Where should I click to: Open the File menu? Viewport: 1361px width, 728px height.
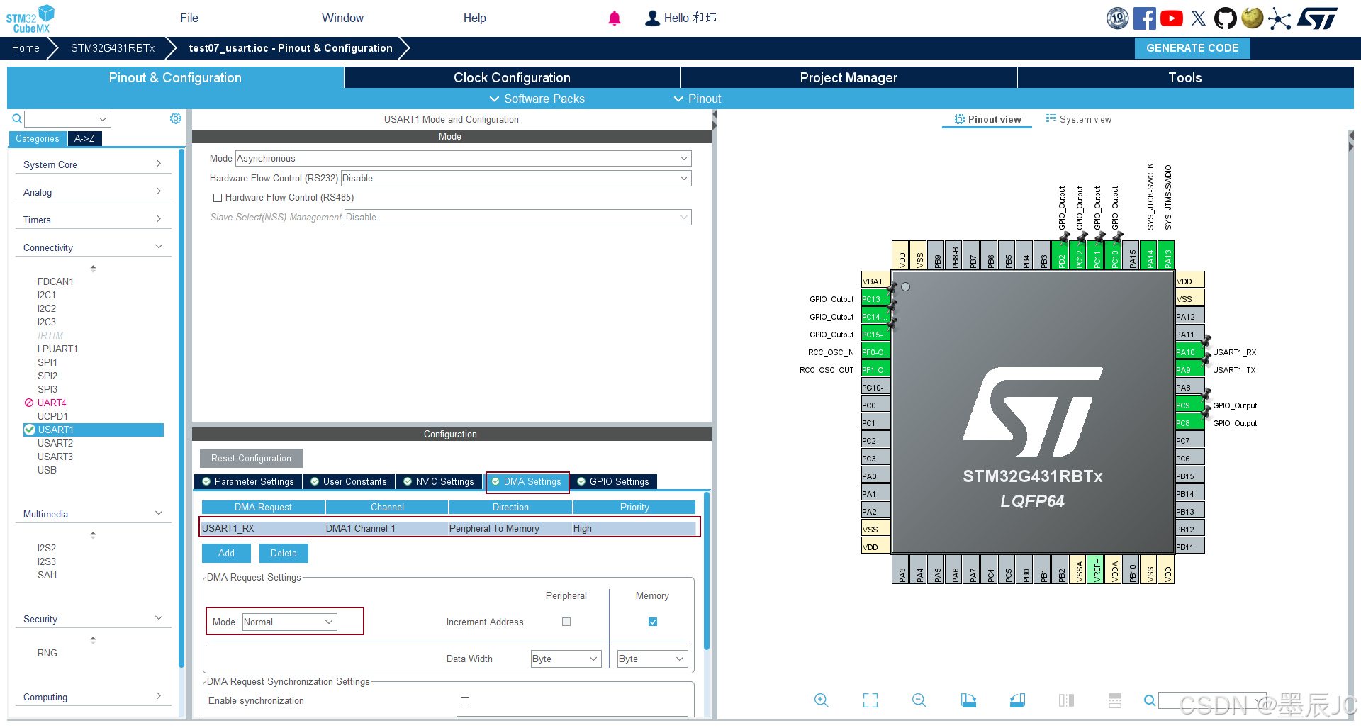[x=189, y=18]
